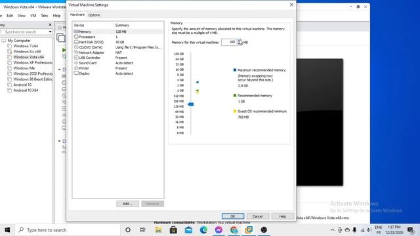420x236 pixels.
Task: Click the recommended memory marker at 1 GB
Action: tap(197, 91)
